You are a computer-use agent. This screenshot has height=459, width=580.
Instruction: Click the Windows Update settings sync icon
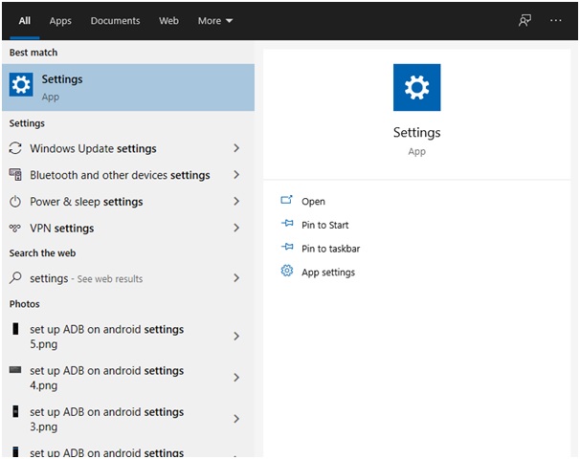(15, 148)
